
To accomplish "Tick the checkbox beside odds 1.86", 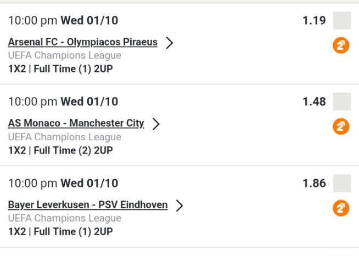I will [x=342, y=183].
